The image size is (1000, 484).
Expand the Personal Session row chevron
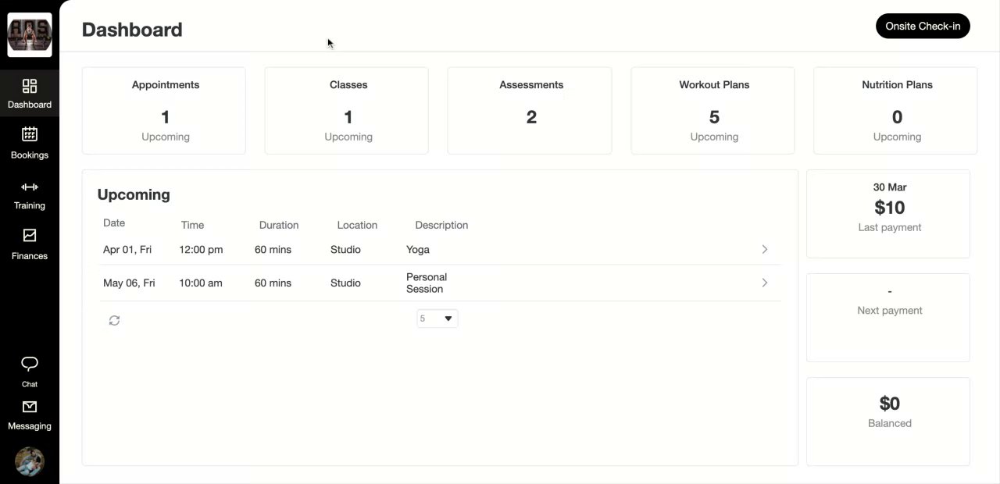point(765,283)
